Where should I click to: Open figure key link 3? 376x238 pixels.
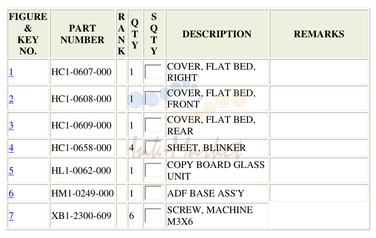coord(11,125)
